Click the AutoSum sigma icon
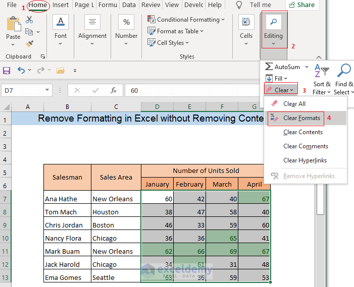Viewport: 354px width, 287px height. (269, 67)
